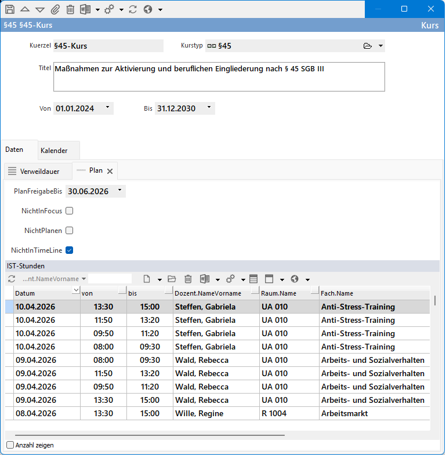Click the save icon in top toolbar
This screenshot has width=446, height=455.
coord(10,9)
